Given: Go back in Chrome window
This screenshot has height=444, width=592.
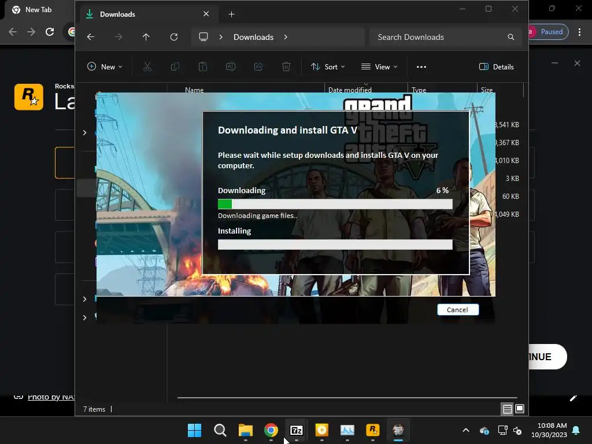Looking at the screenshot, I should point(13,32).
